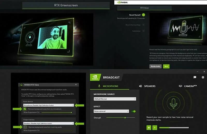The width and height of the screenshot is (207, 134).
Task: Select the Record Surroundings step
Action: tap(133, 25)
